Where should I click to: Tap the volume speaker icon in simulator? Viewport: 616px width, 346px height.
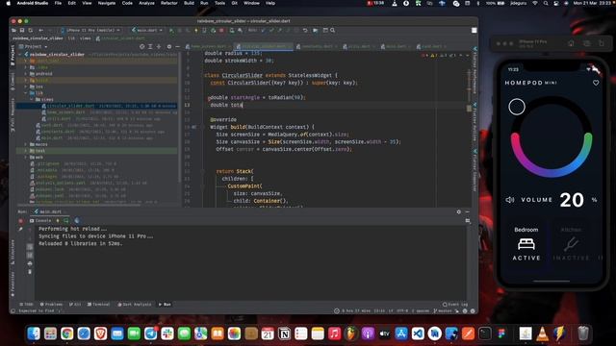click(510, 200)
